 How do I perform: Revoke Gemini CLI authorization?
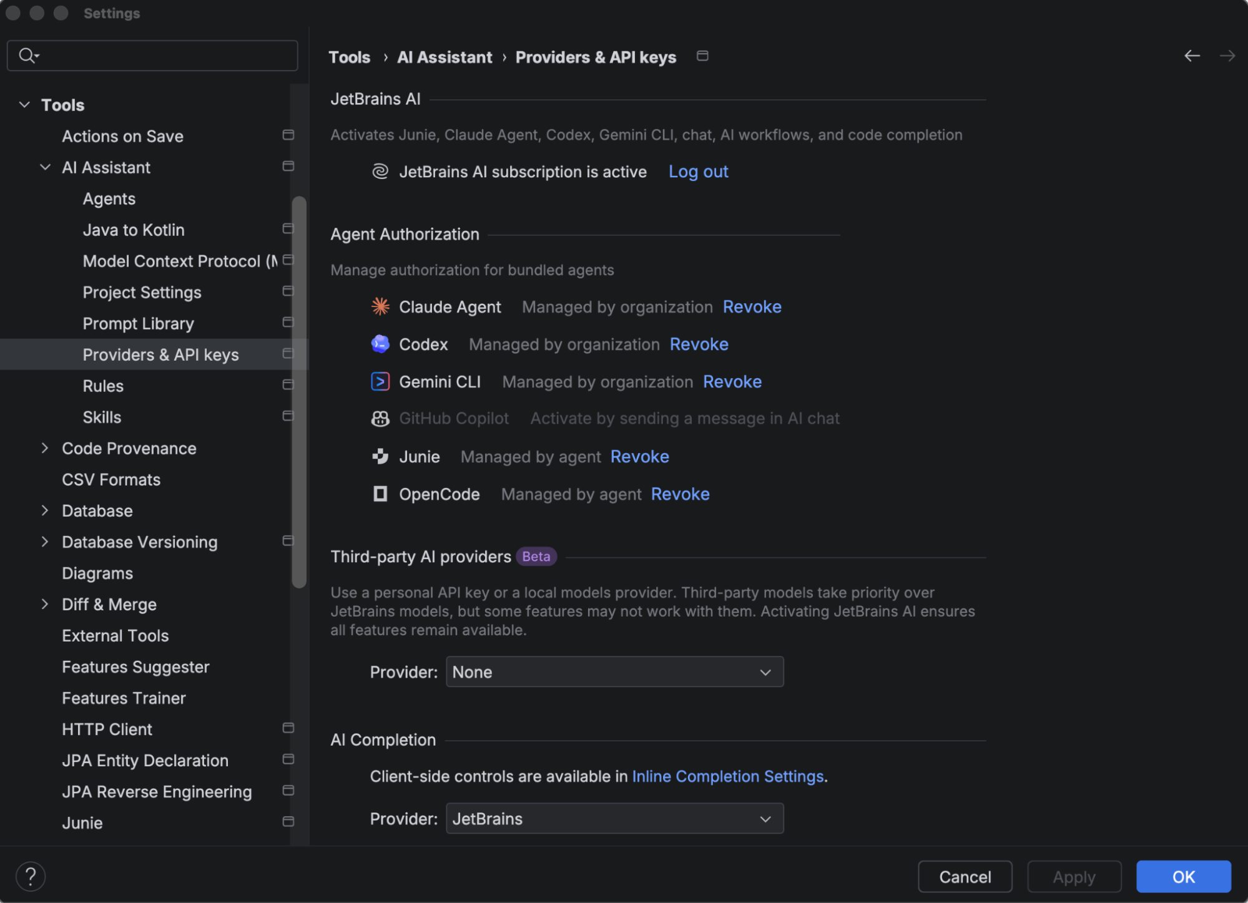732,381
